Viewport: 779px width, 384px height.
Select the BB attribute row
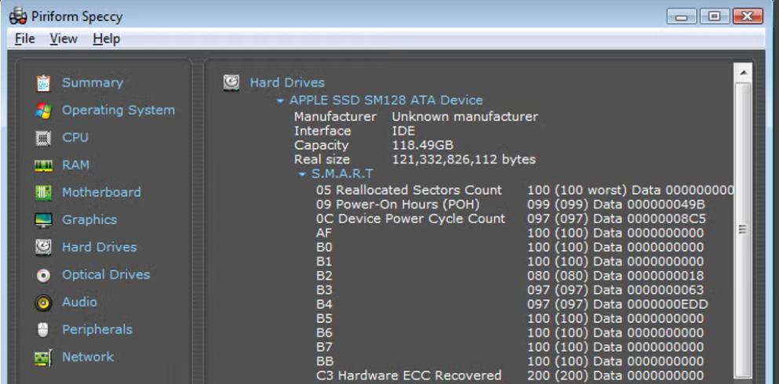(x=510, y=361)
